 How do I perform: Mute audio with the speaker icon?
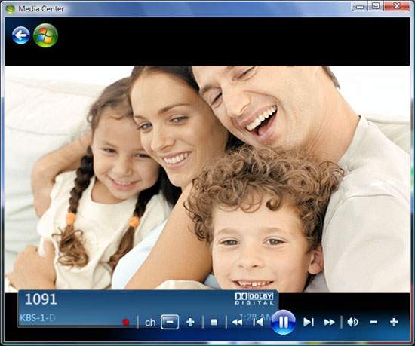353,322
